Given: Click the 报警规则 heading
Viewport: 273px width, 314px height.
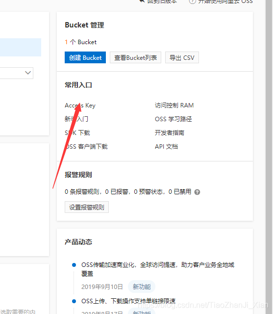Looking at the screenshot, I should pyautogui.click(x=78, y=175).
